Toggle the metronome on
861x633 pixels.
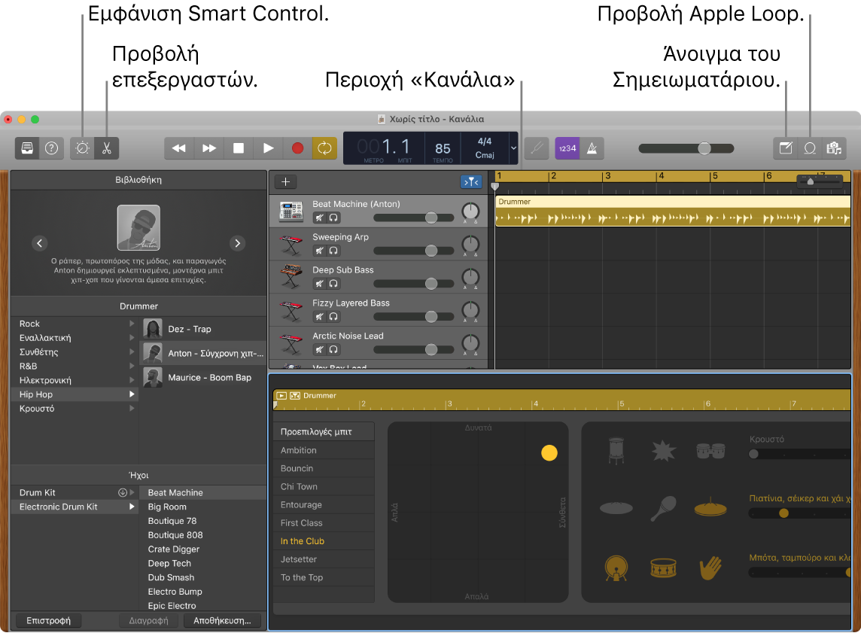coord(592,148)
